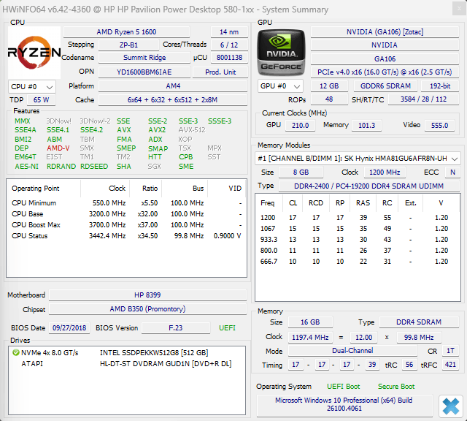Screen dimensions: 467x421
Task: Click the 3584 / 28 / 112 shaders field
Action: coord(423,99)
